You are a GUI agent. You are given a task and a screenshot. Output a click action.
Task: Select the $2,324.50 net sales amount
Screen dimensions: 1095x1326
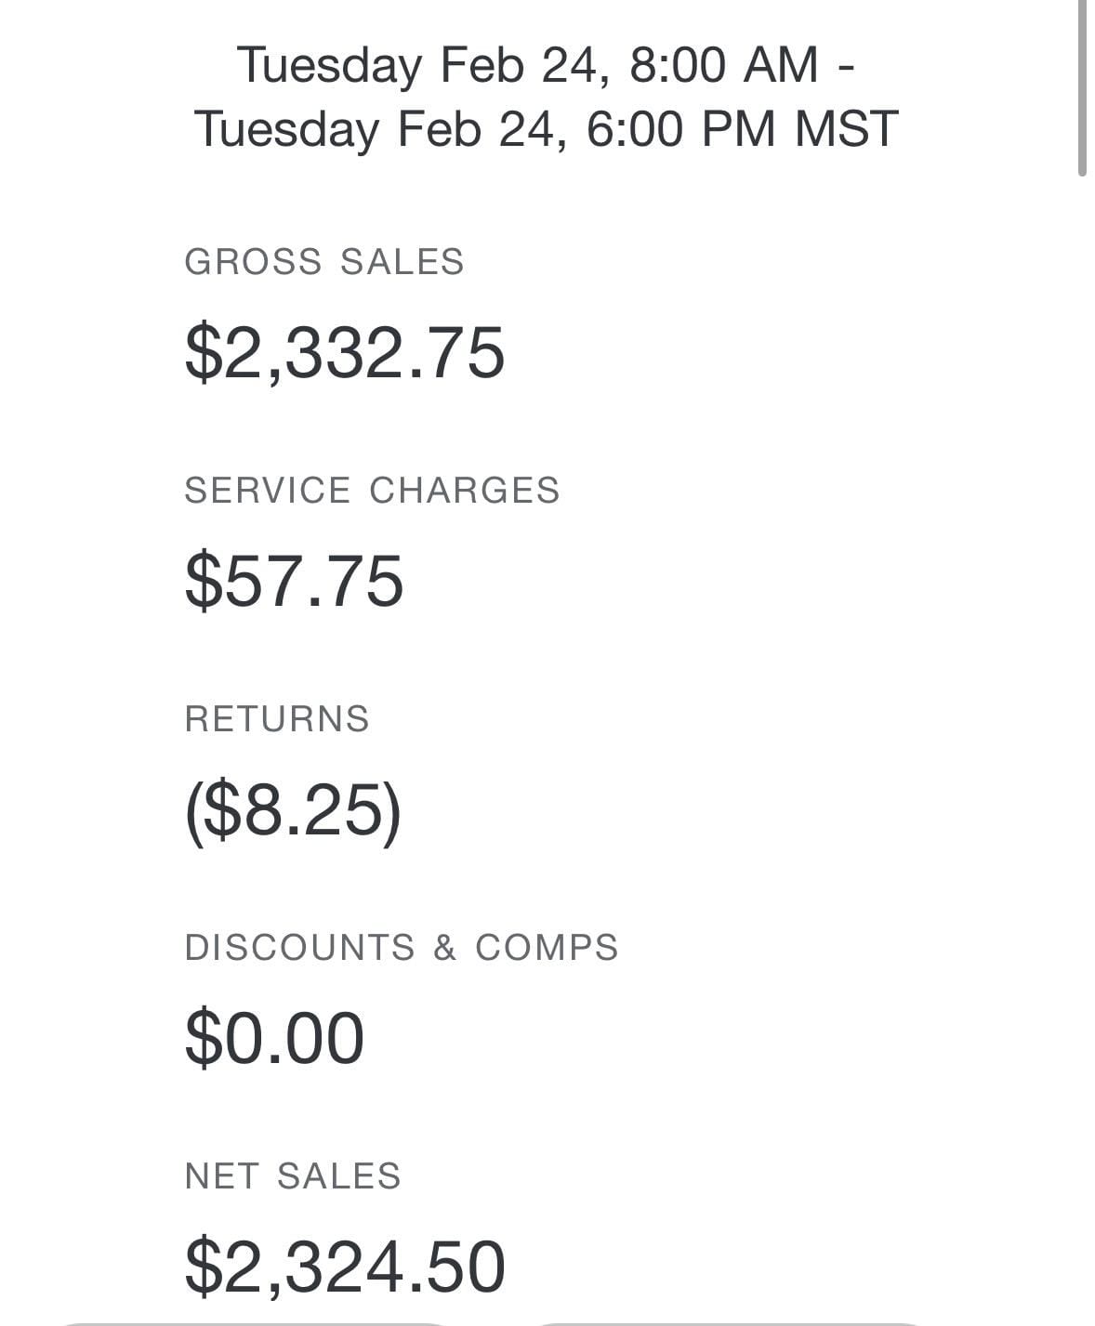point(345,1267)
